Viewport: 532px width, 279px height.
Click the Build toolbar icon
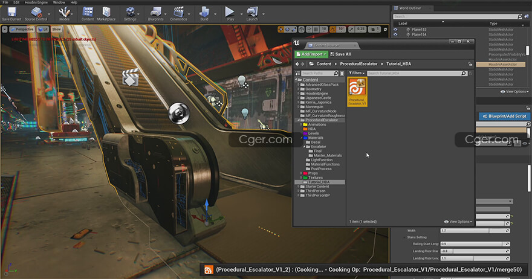[x=204, y=14]
